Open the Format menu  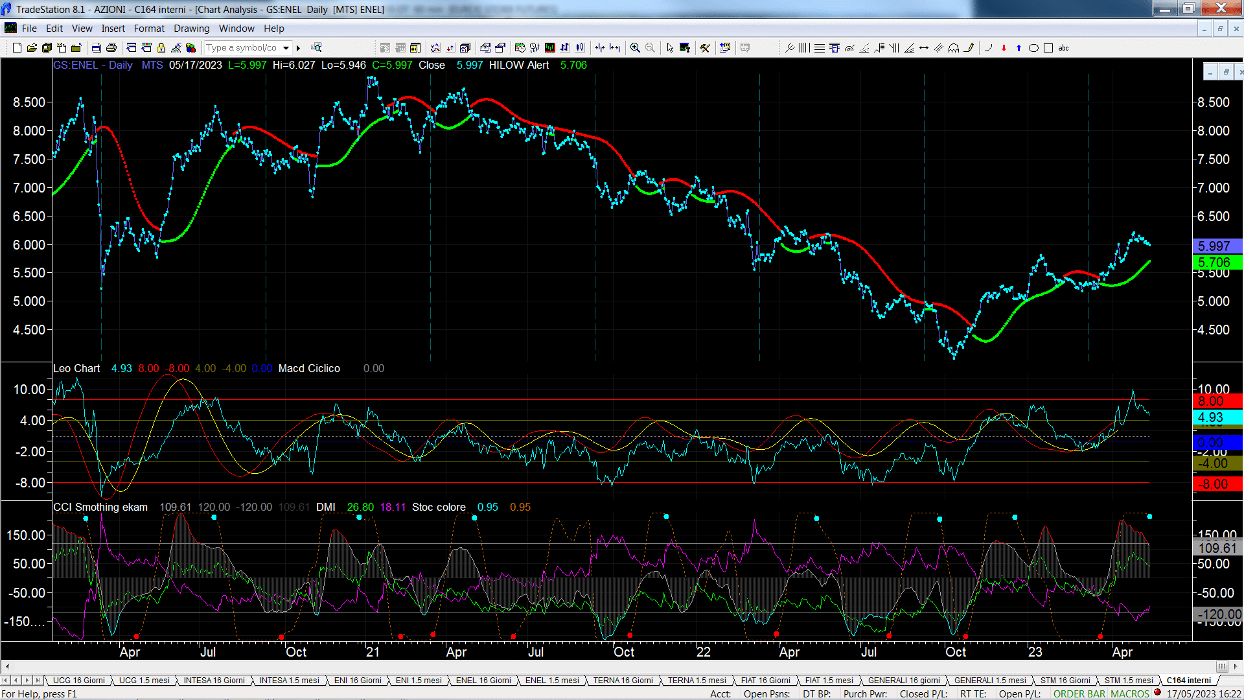[x=149, y=28]
